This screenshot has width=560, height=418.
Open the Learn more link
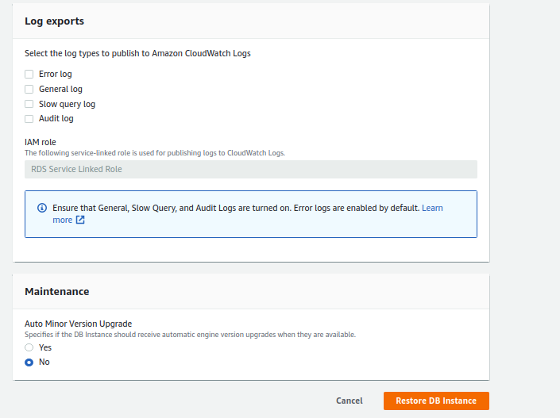[432, 208]
